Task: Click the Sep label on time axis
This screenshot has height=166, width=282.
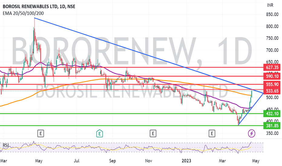Action: 112,161
